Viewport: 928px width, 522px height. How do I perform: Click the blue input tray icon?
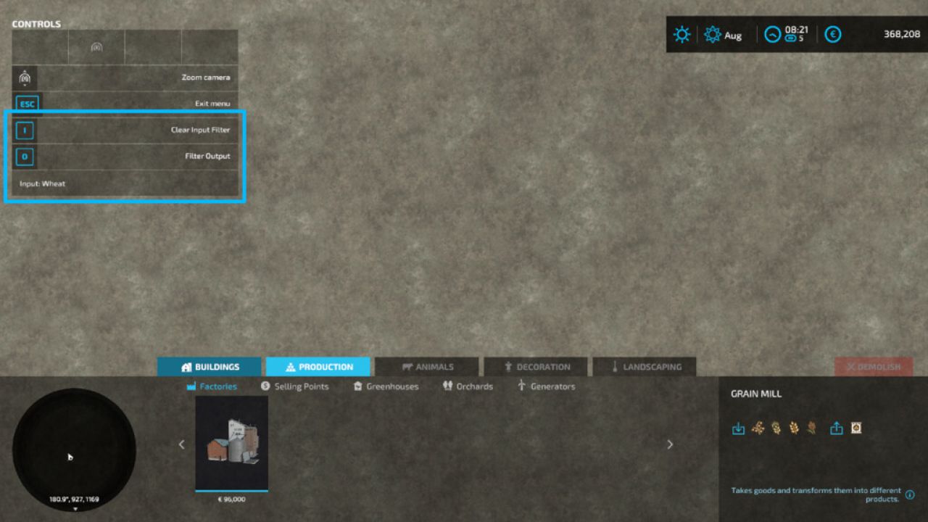[738, 428]
